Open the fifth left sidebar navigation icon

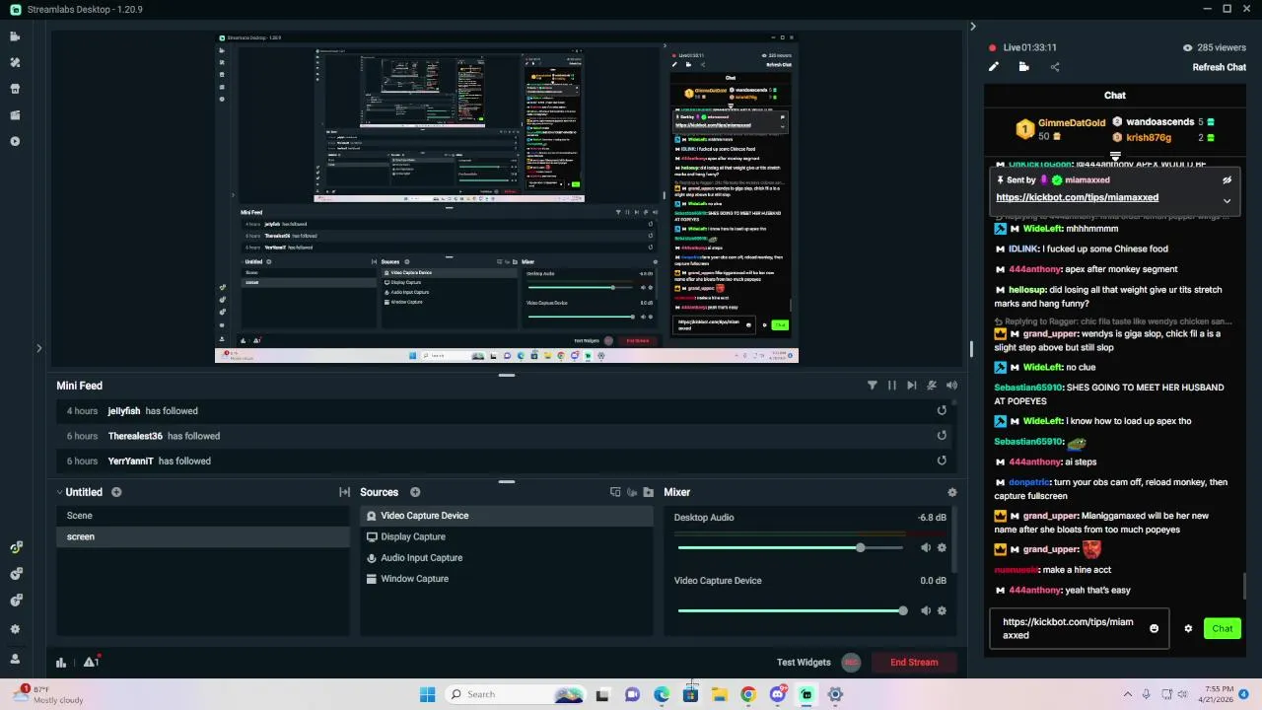[x=15, y=141]
